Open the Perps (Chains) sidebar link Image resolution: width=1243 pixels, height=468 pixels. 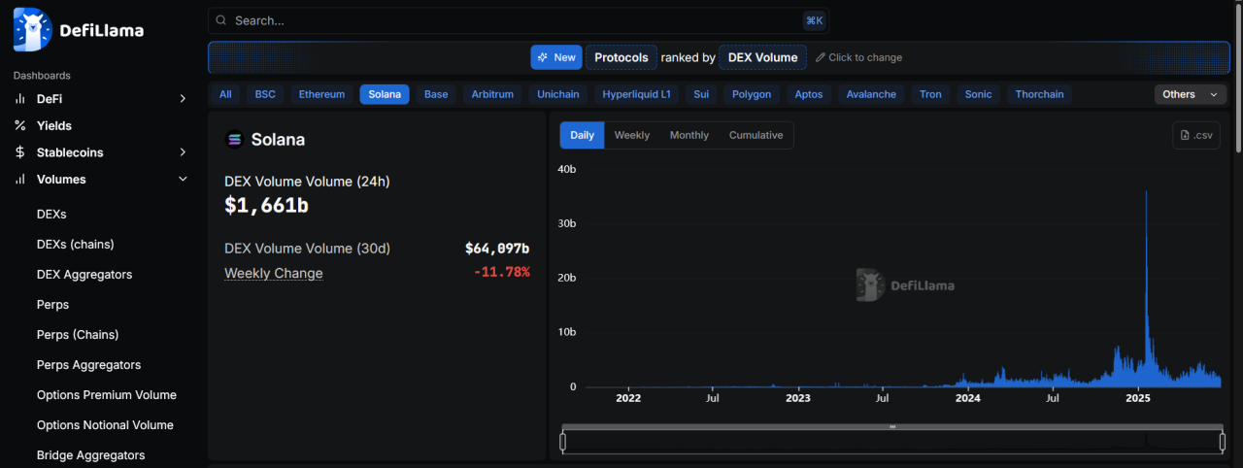coord(78,335)
